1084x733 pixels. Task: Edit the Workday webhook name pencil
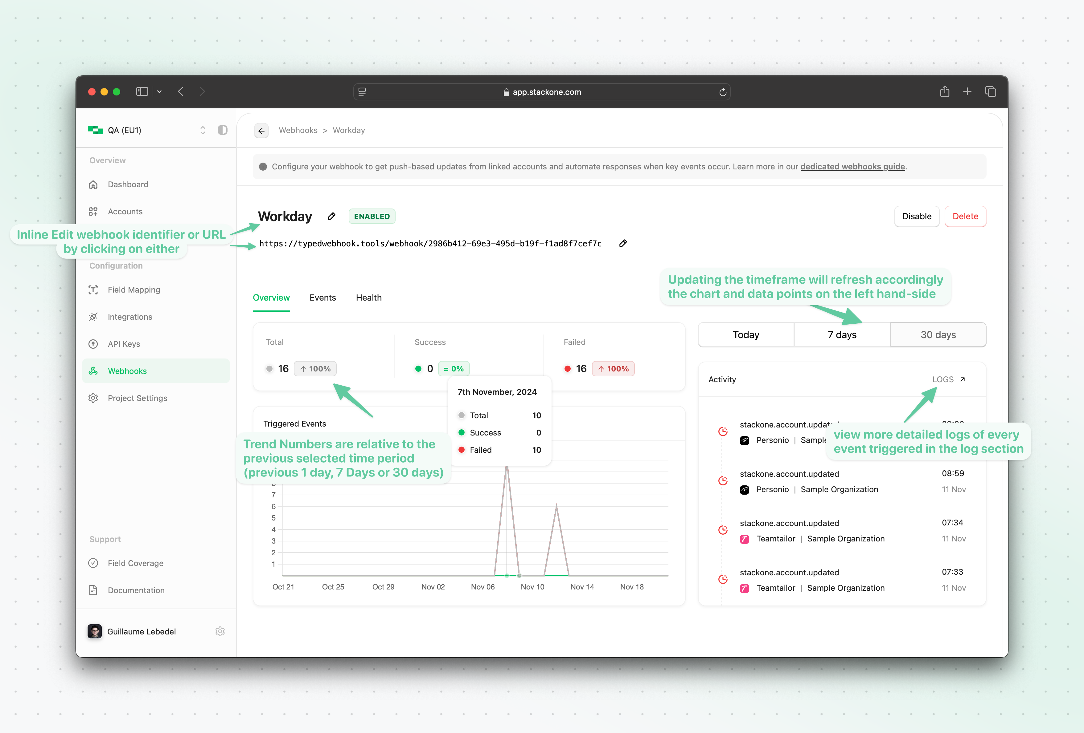332,216
